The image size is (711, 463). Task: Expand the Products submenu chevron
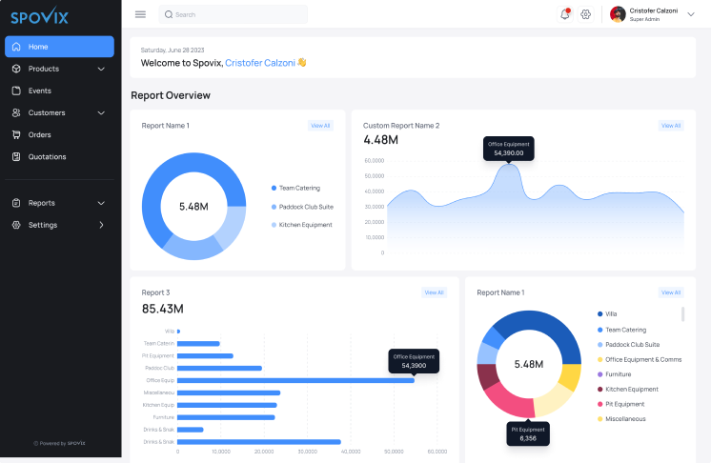pyautogui.click(x=101, y=69)
